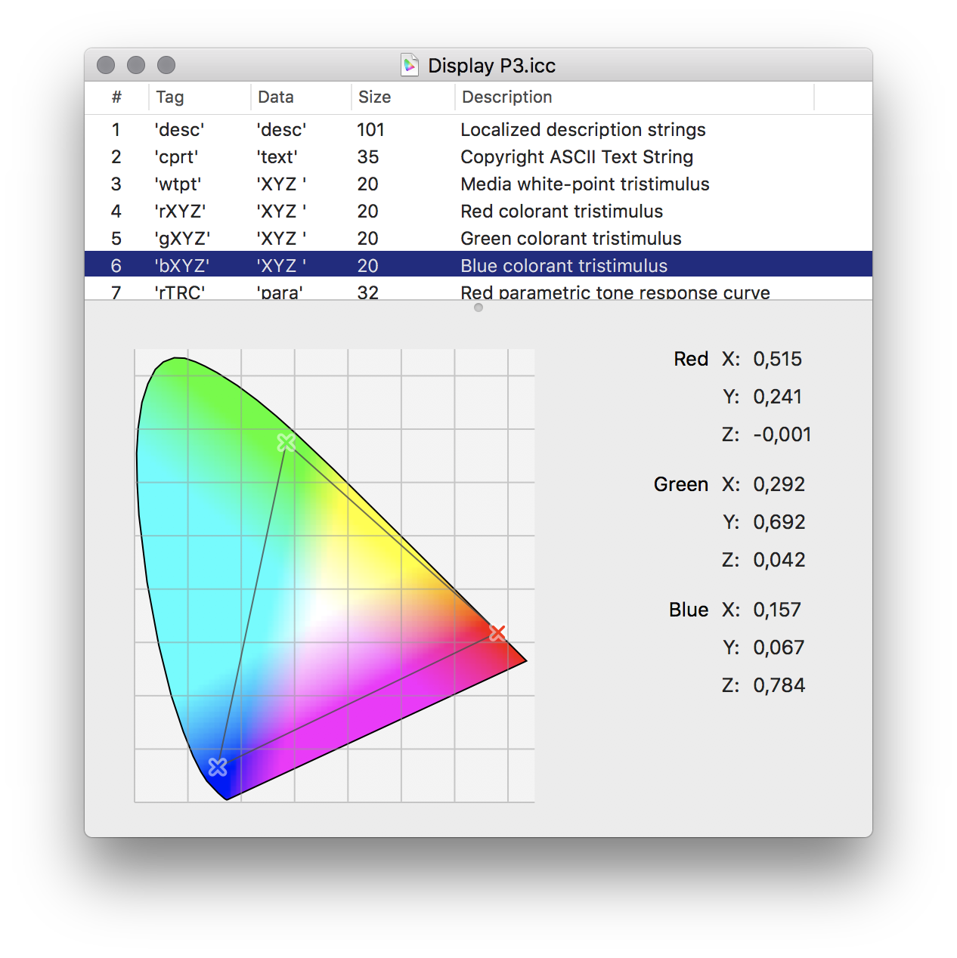This screenshot has width=957, height=958.
Task: Click Blue Z value 0,784
Action: tap(779, 685)
